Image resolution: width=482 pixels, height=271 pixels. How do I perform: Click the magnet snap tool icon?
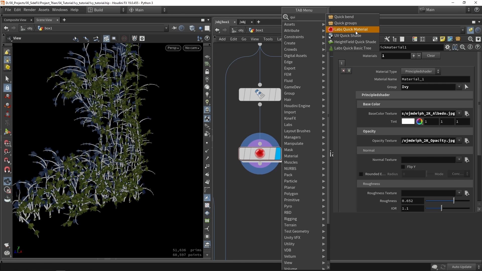coord(7,170)
